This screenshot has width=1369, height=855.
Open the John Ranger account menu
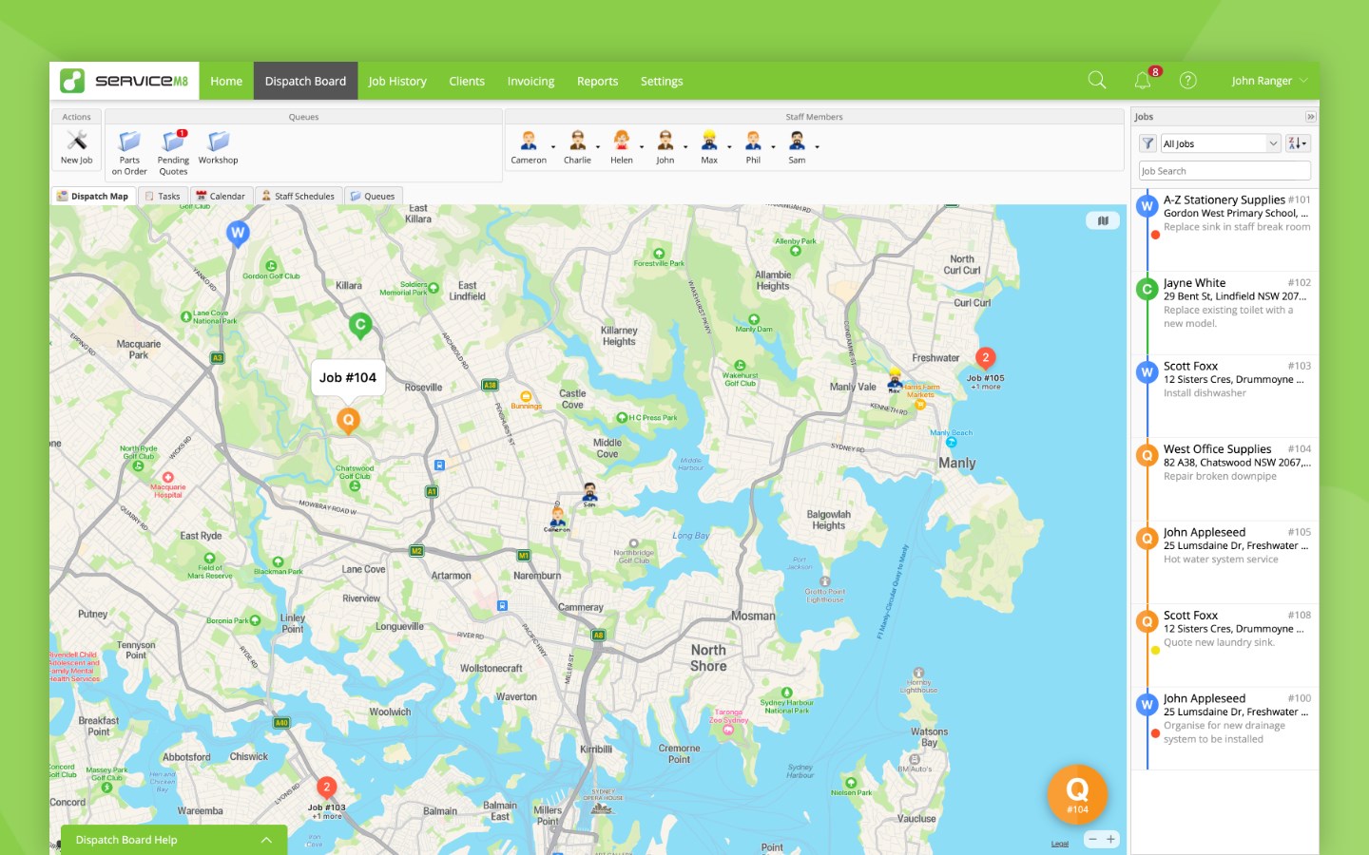tap(1269, 81)
